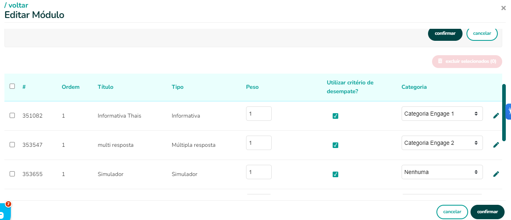
Task: Click the Múltipla resposta type cell
Action: click(194, 145)
